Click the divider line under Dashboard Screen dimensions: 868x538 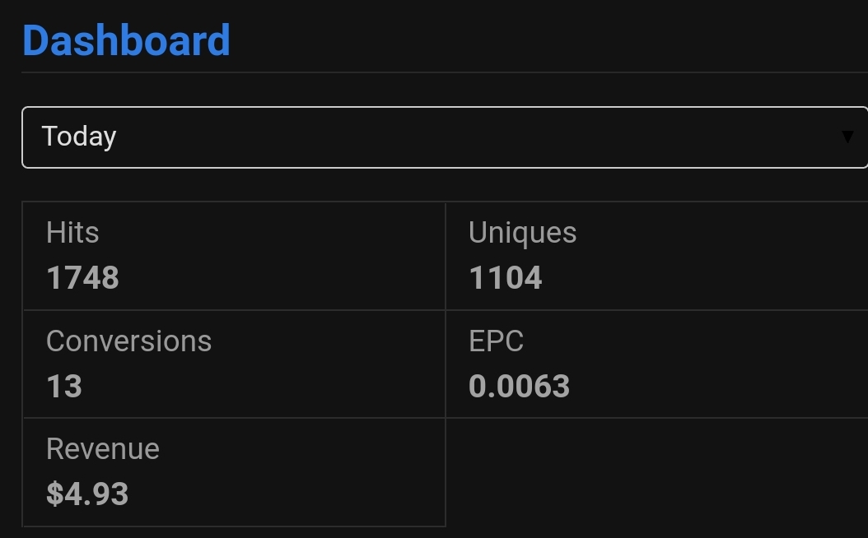click(x=445, y=72)
